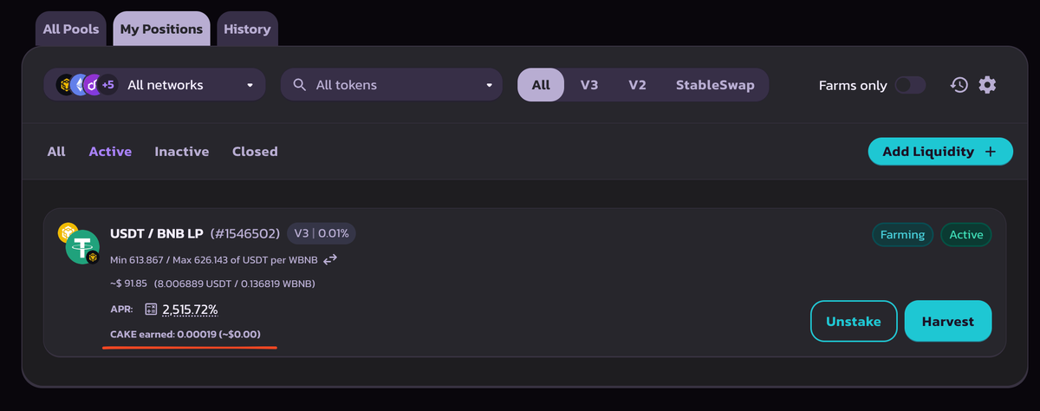Image resolution: width=1040 pixels, height=411 pixels.
Task: Show Inactive positions
Action: point(182,151)
